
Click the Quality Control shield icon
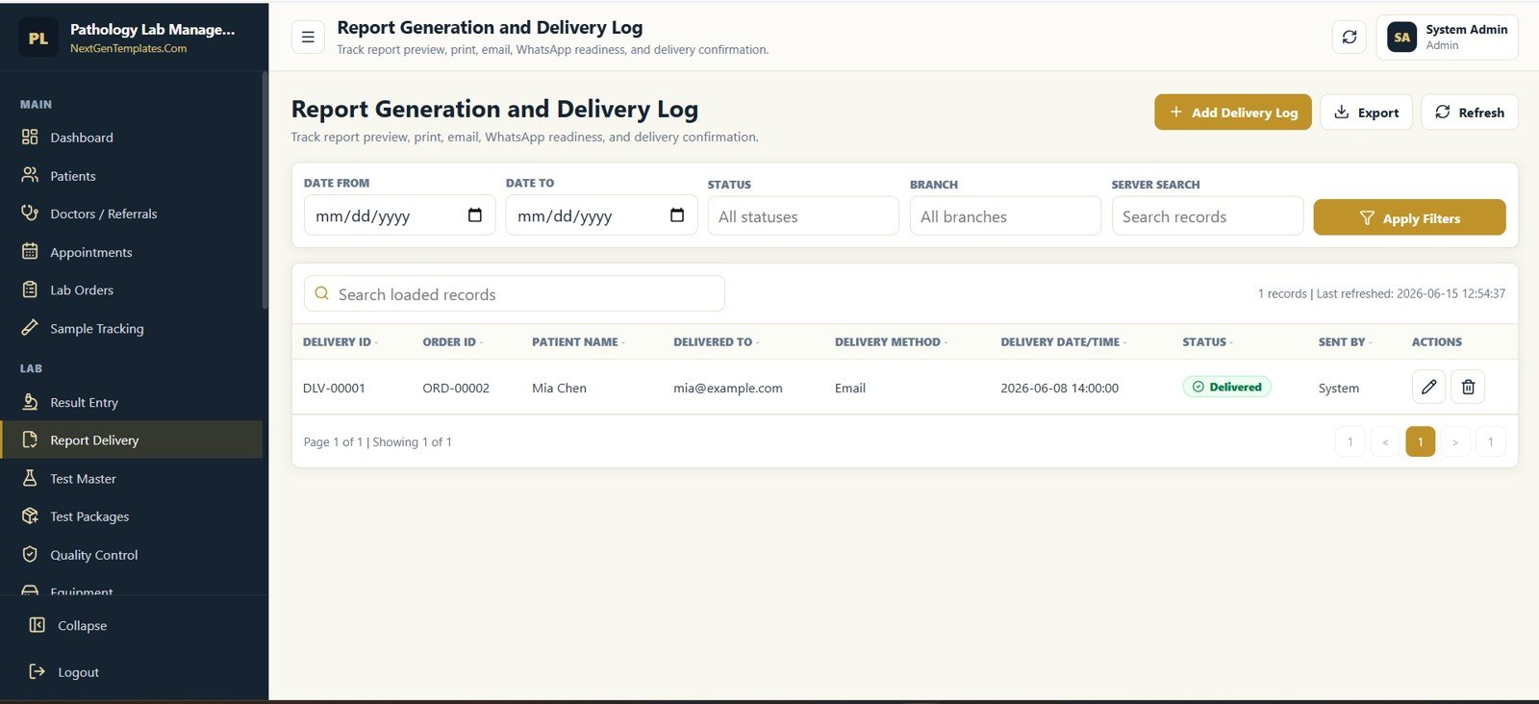tap(30, 554)
